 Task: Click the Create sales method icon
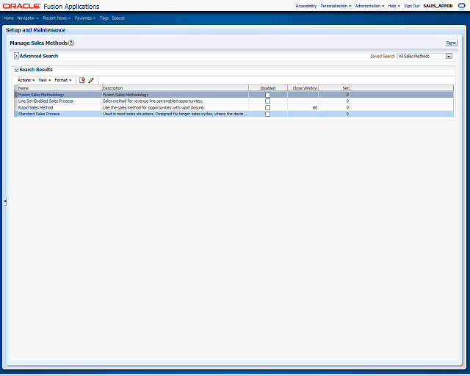[82, 80]
